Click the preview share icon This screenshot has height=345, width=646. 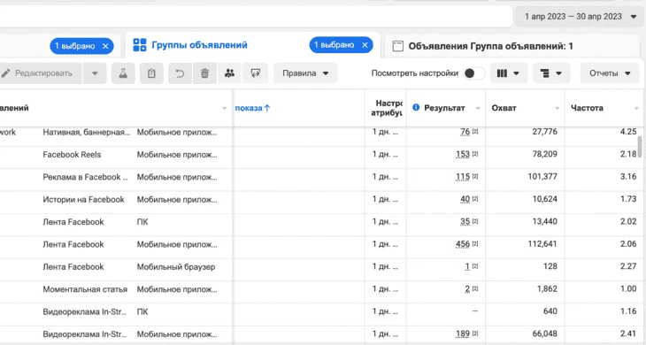256,73
